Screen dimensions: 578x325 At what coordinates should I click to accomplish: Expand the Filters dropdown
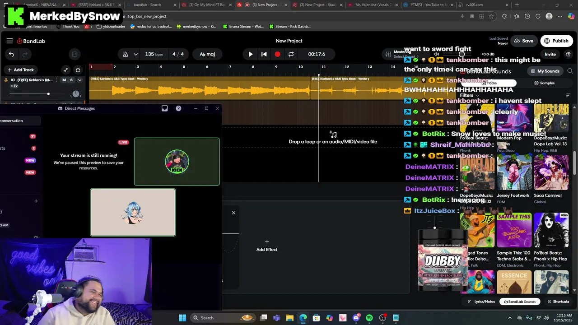469,96
